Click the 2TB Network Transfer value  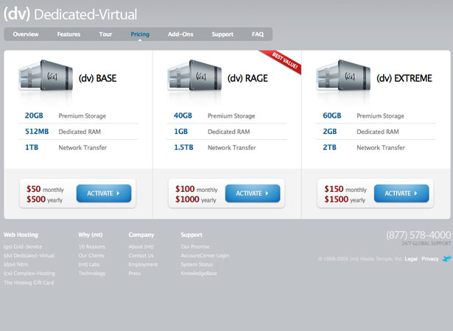[x=330, y=147]
